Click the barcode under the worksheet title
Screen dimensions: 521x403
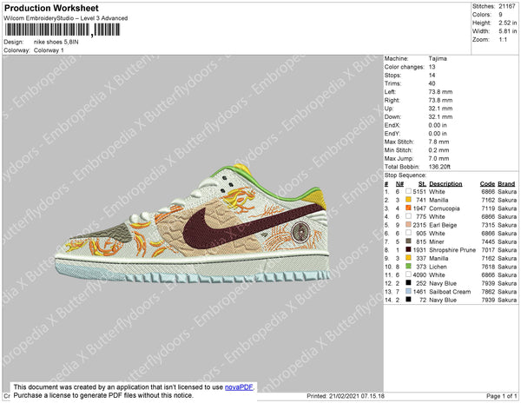[63, 30]
